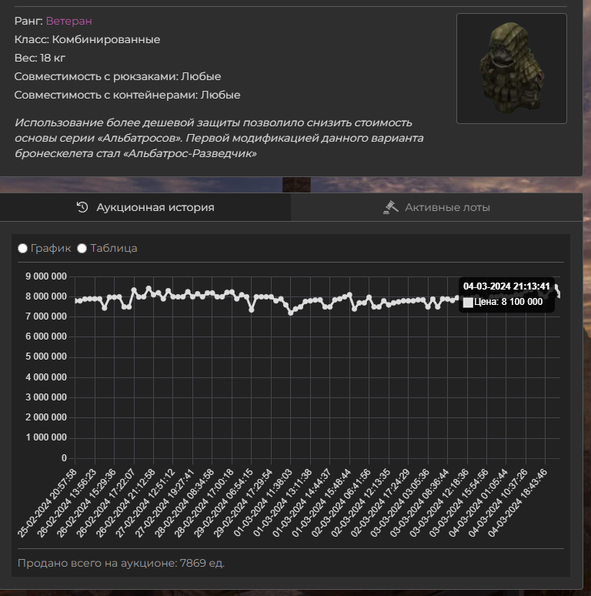591x596 pixels.
Task: Click the Класс: Комбинированные line
Action: [88, 39]
